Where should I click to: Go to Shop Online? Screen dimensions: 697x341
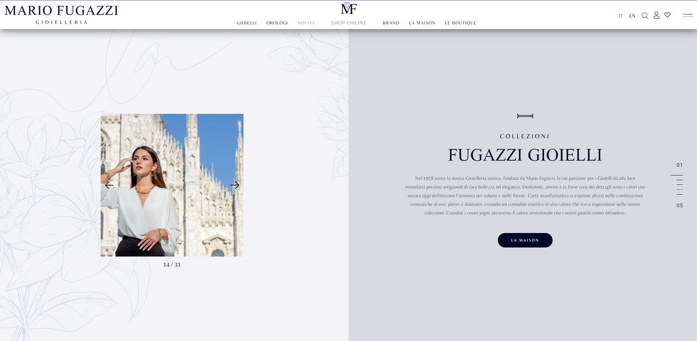tap(349, 23)
